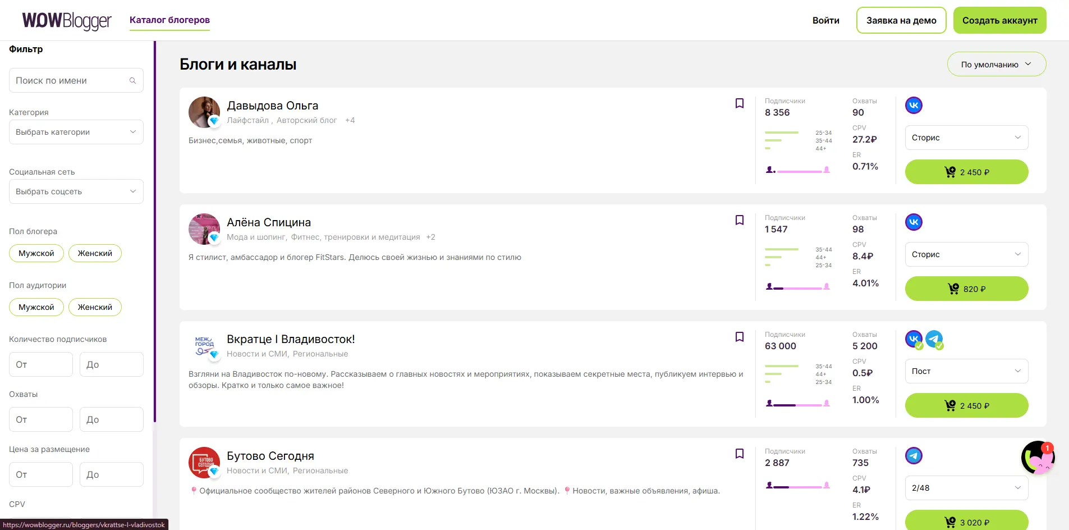Expand the Выбрать соцсеть dropdown
The height and width of the screenshot is (530, 1069).
tap(76, 191)
